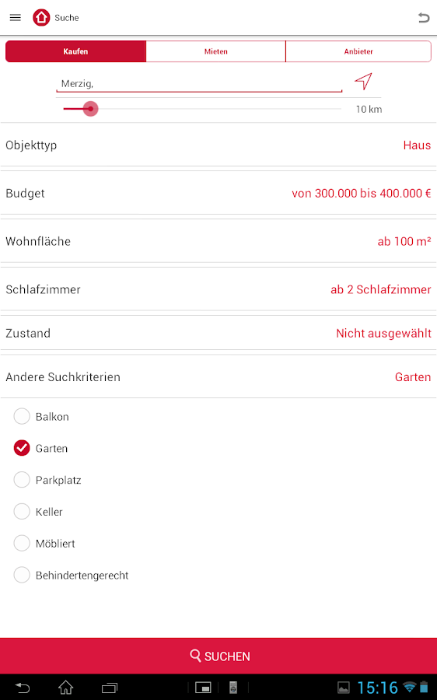Use current location arrow icon
This screenshot has height=700, width=437.
(363, 81)
